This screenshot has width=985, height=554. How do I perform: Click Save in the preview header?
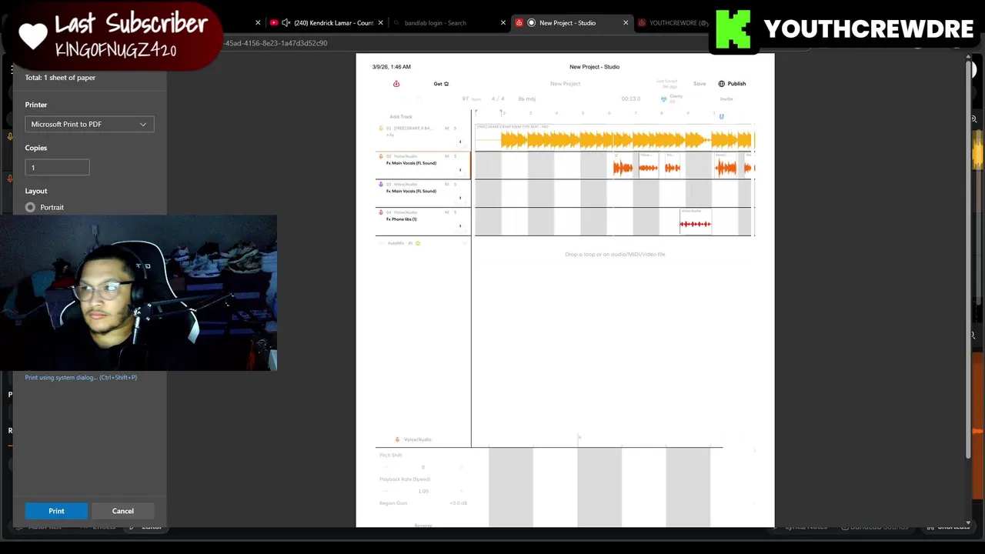point(700,84)
